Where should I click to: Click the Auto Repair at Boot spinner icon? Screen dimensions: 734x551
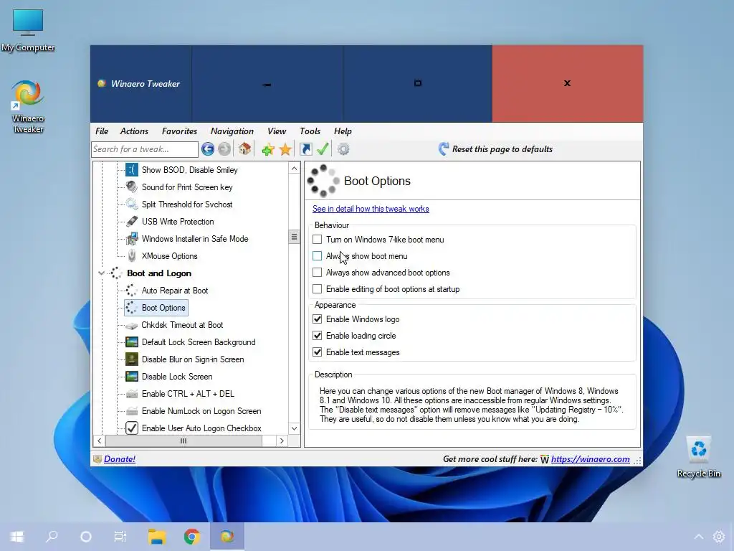(132, 290)
